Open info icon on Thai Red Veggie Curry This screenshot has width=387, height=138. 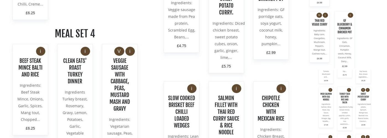[325, 15]
